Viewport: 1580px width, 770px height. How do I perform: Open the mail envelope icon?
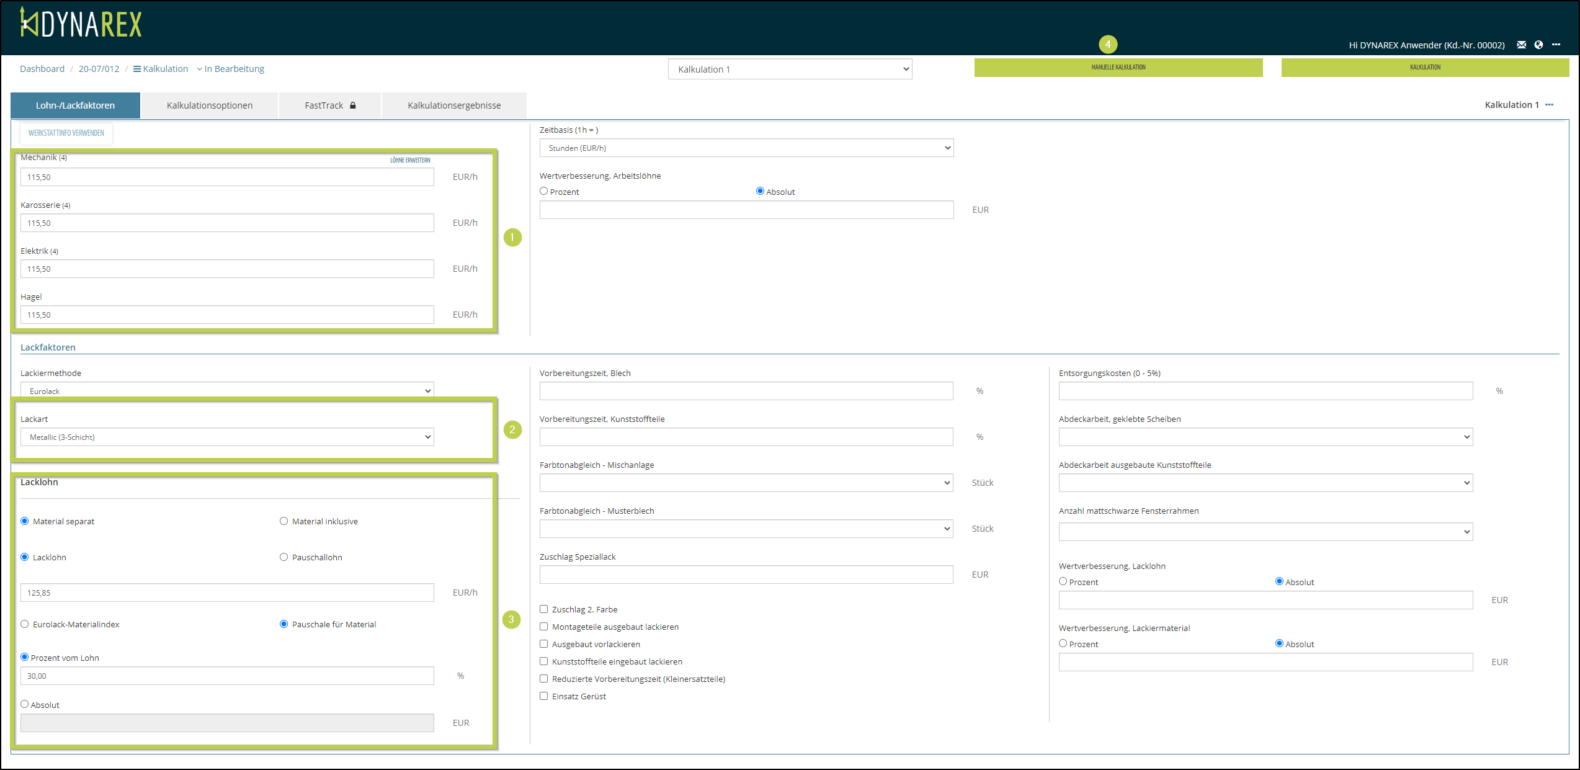click(x=1521, y=45)
